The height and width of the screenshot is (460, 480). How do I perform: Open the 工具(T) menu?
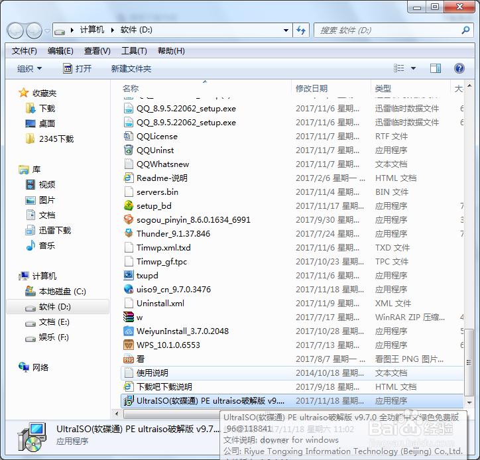click(134, 51)
